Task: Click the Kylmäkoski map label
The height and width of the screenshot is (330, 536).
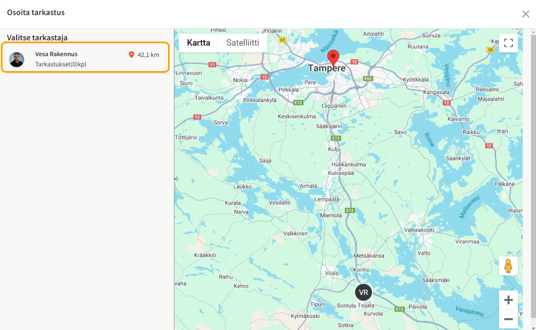Action: (305, 316)
